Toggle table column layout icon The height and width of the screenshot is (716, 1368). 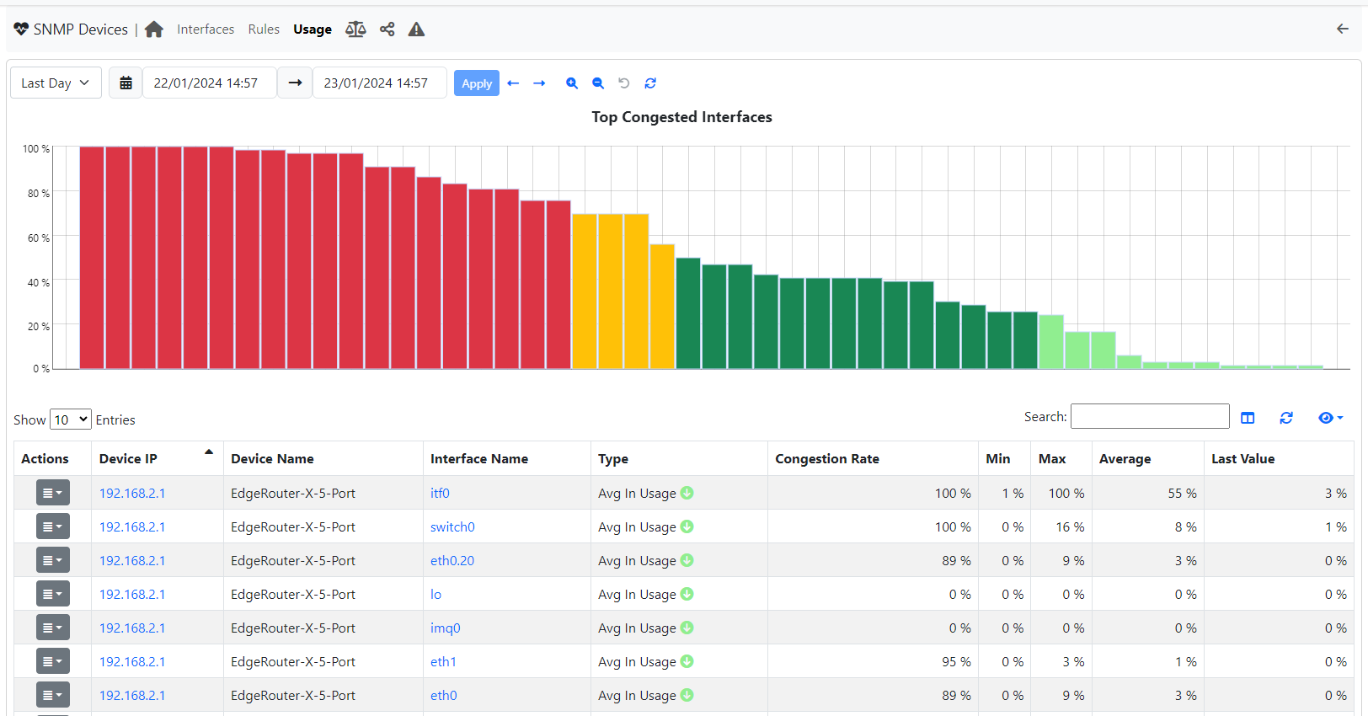coord(1248,418)
